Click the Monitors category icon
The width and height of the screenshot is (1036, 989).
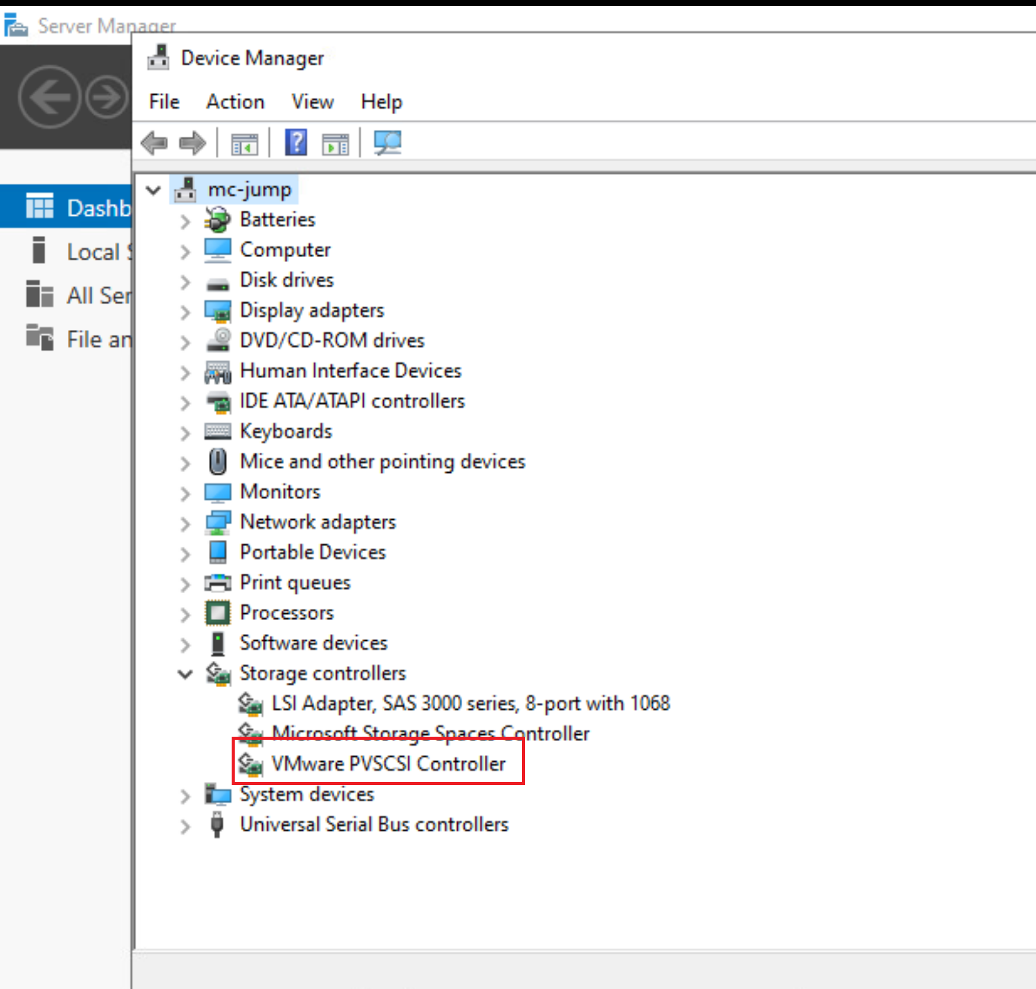click(x=218, y=492)
